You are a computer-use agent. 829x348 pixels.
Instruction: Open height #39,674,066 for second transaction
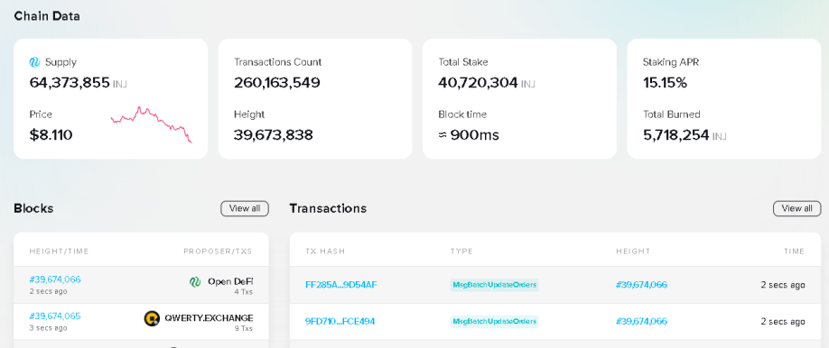(x=641, y=321)
